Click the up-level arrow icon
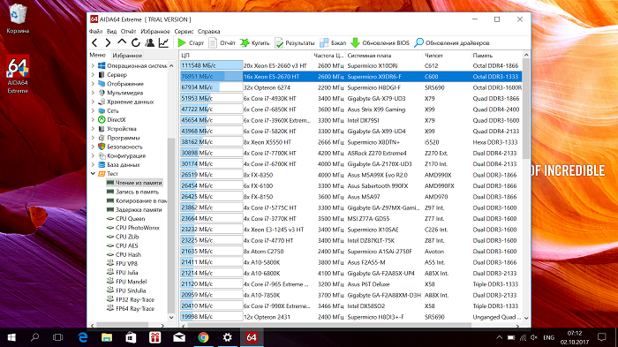The image size is (618, 347). click(x=122, y=42)
